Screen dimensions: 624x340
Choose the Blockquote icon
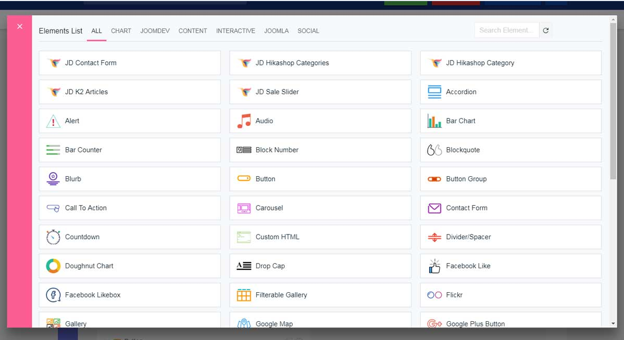tap(434, 150)
